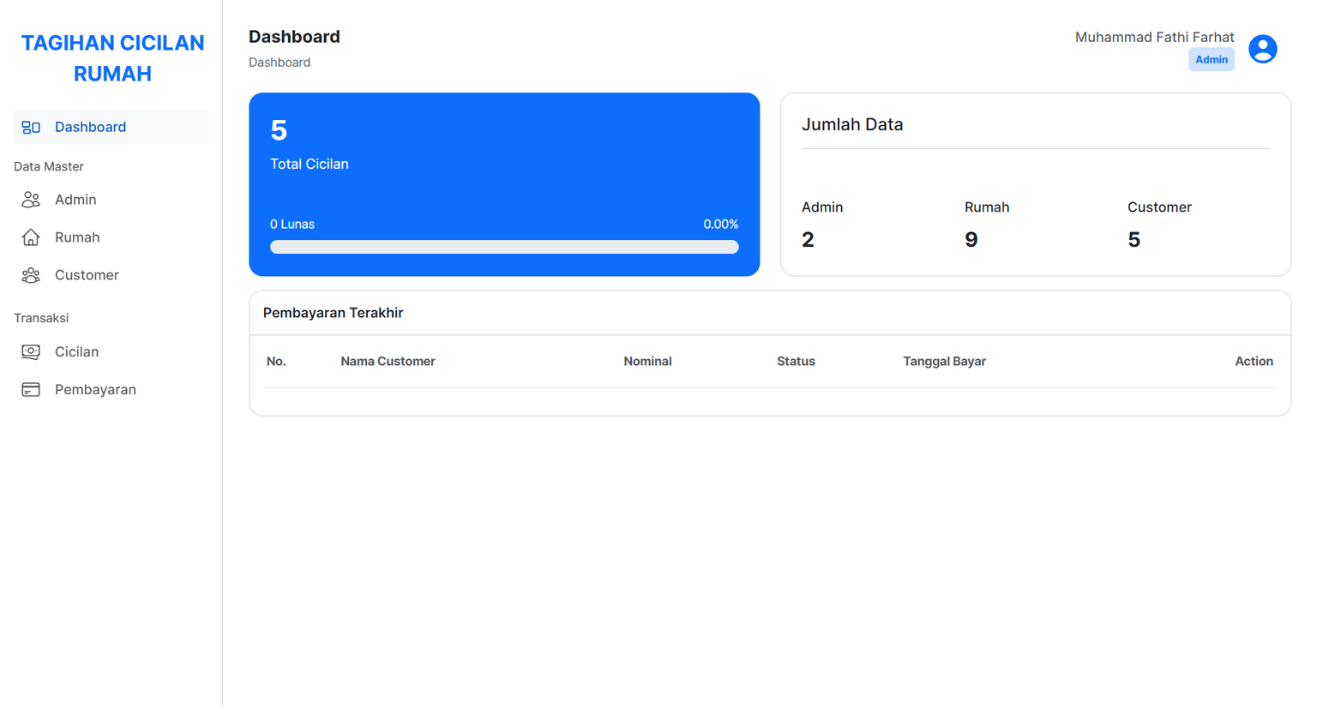
Task: Click the Customer group icon in sidebar
Action: (31, 275)
